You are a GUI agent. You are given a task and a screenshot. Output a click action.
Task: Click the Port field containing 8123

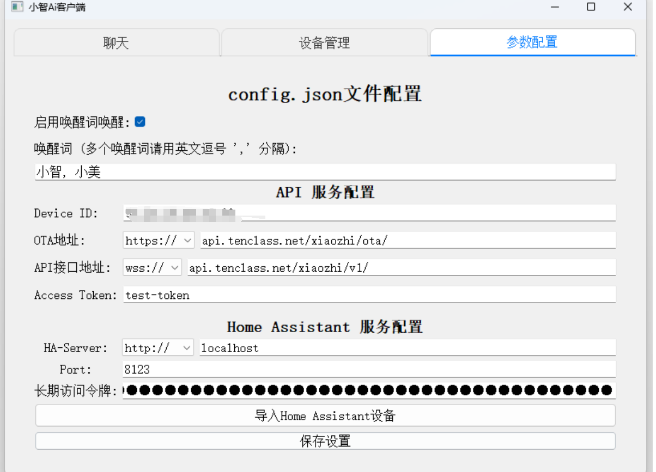369,369
